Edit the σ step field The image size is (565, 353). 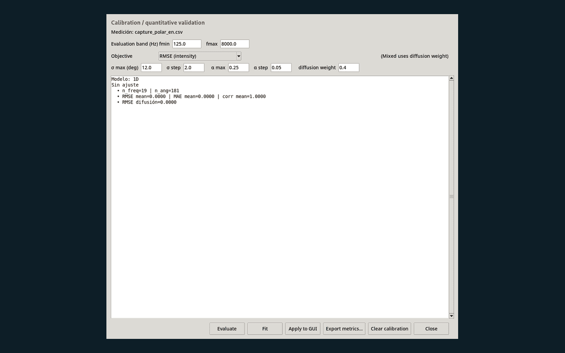click(194, 67)
